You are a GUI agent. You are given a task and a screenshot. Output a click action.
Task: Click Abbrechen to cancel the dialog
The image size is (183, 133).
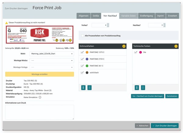[x=142, y=126]
